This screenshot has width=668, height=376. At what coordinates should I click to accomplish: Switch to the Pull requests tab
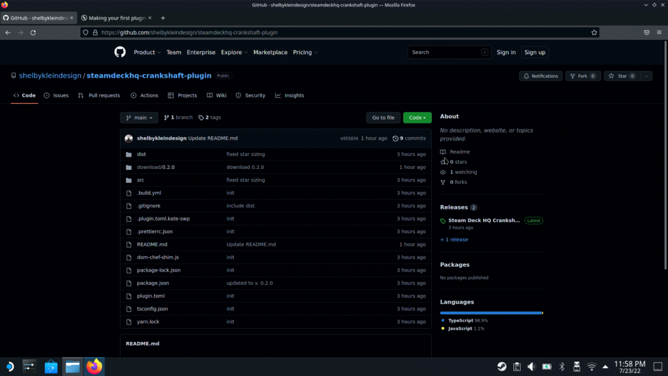pyautogui.click(x=99, y=95)
